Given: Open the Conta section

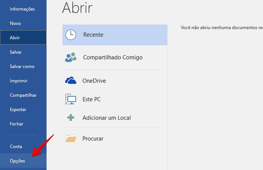Looking at the screenshot, I should click(16, 147).
